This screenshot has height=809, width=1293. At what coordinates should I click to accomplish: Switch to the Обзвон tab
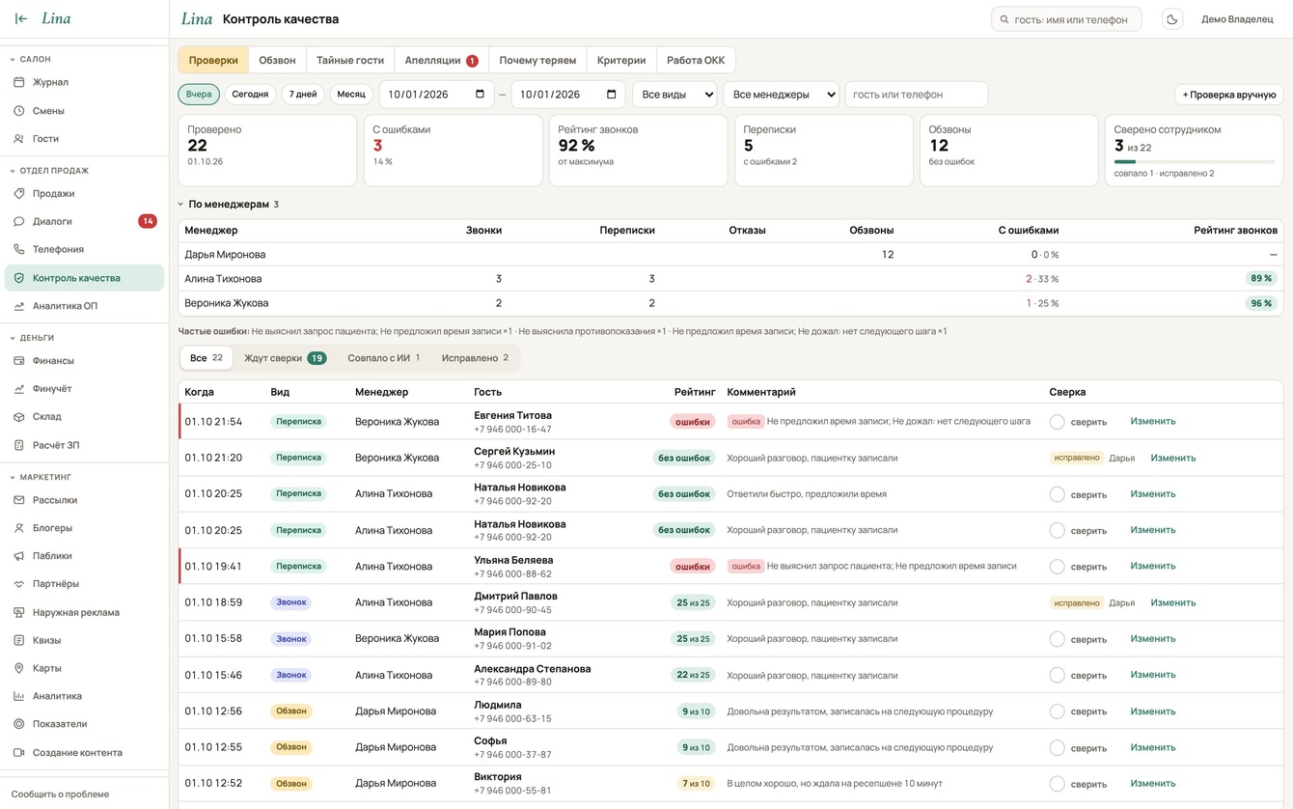point(277,60)
